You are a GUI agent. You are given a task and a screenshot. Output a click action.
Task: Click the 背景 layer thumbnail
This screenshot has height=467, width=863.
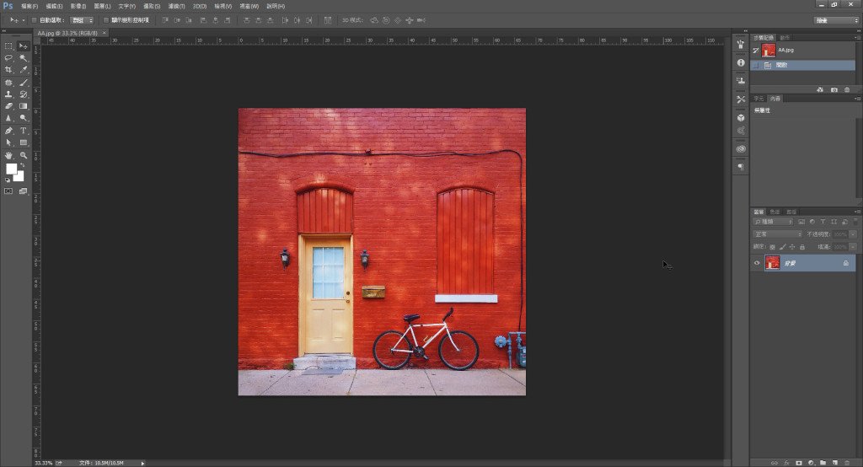[772, 264]
